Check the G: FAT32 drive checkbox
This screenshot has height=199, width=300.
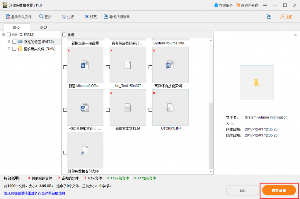click(8, 35)
